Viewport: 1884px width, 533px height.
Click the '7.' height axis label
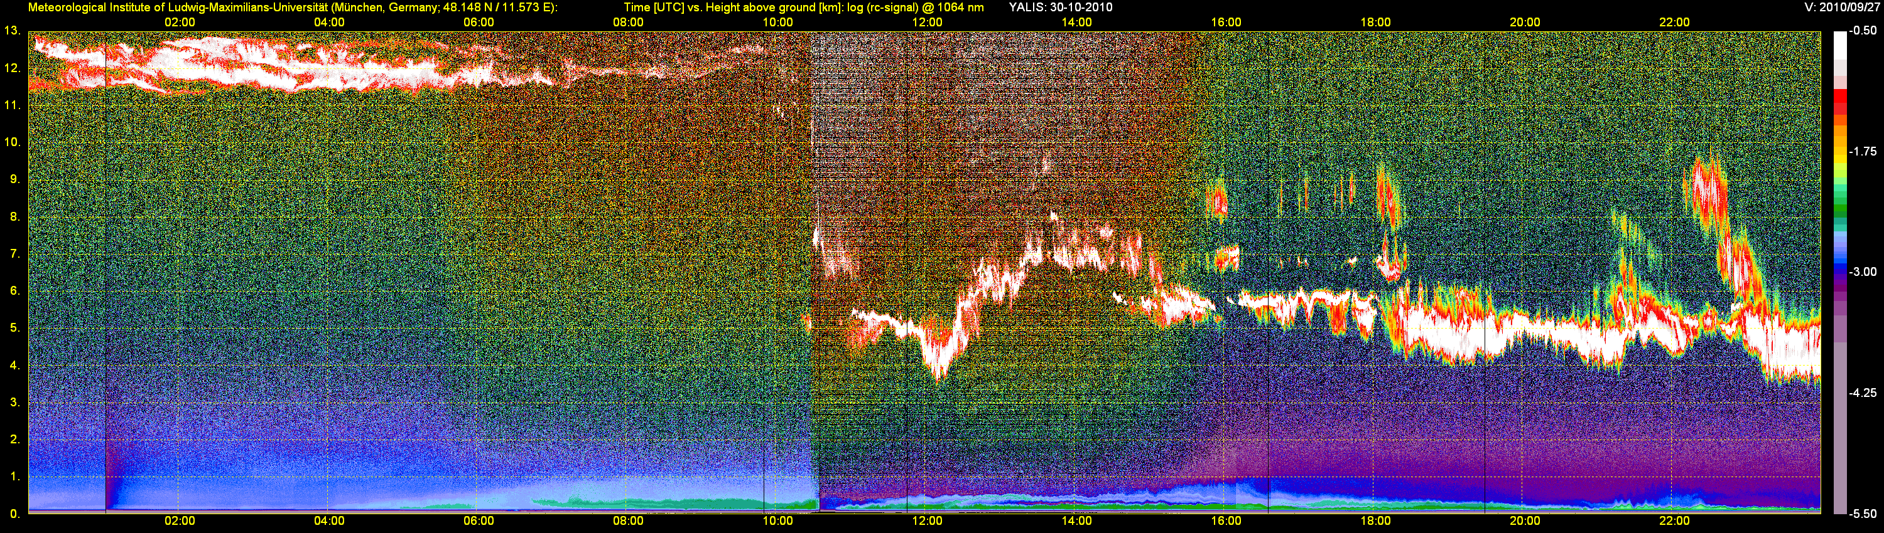point(14,253)
